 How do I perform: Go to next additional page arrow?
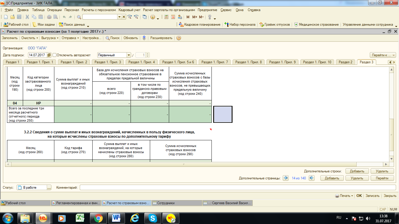click(x=312, y=178)
